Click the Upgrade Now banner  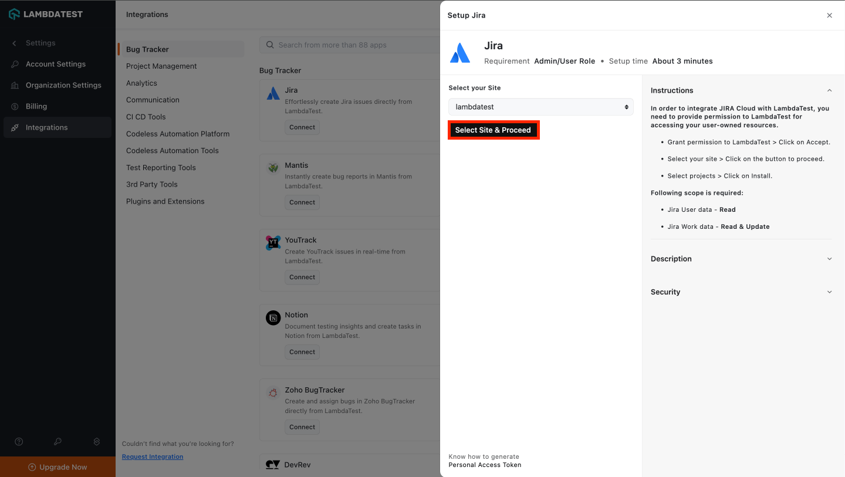(57, 466)
